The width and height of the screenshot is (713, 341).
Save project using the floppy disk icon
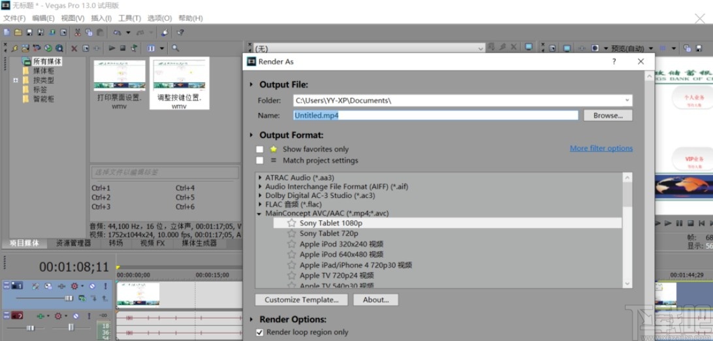29,32
